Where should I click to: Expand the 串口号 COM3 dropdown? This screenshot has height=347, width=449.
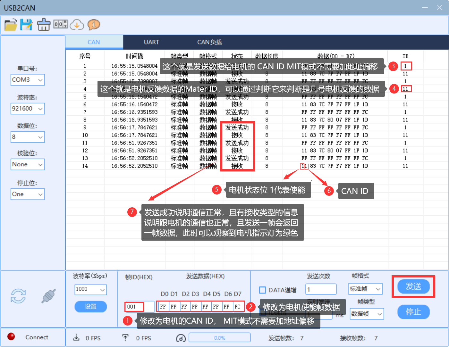pos(28,80)
